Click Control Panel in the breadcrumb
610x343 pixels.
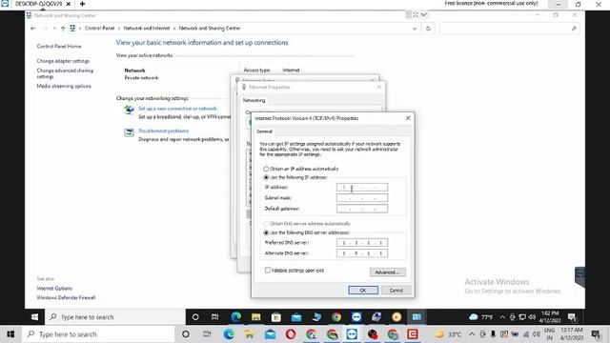[99, 29]
